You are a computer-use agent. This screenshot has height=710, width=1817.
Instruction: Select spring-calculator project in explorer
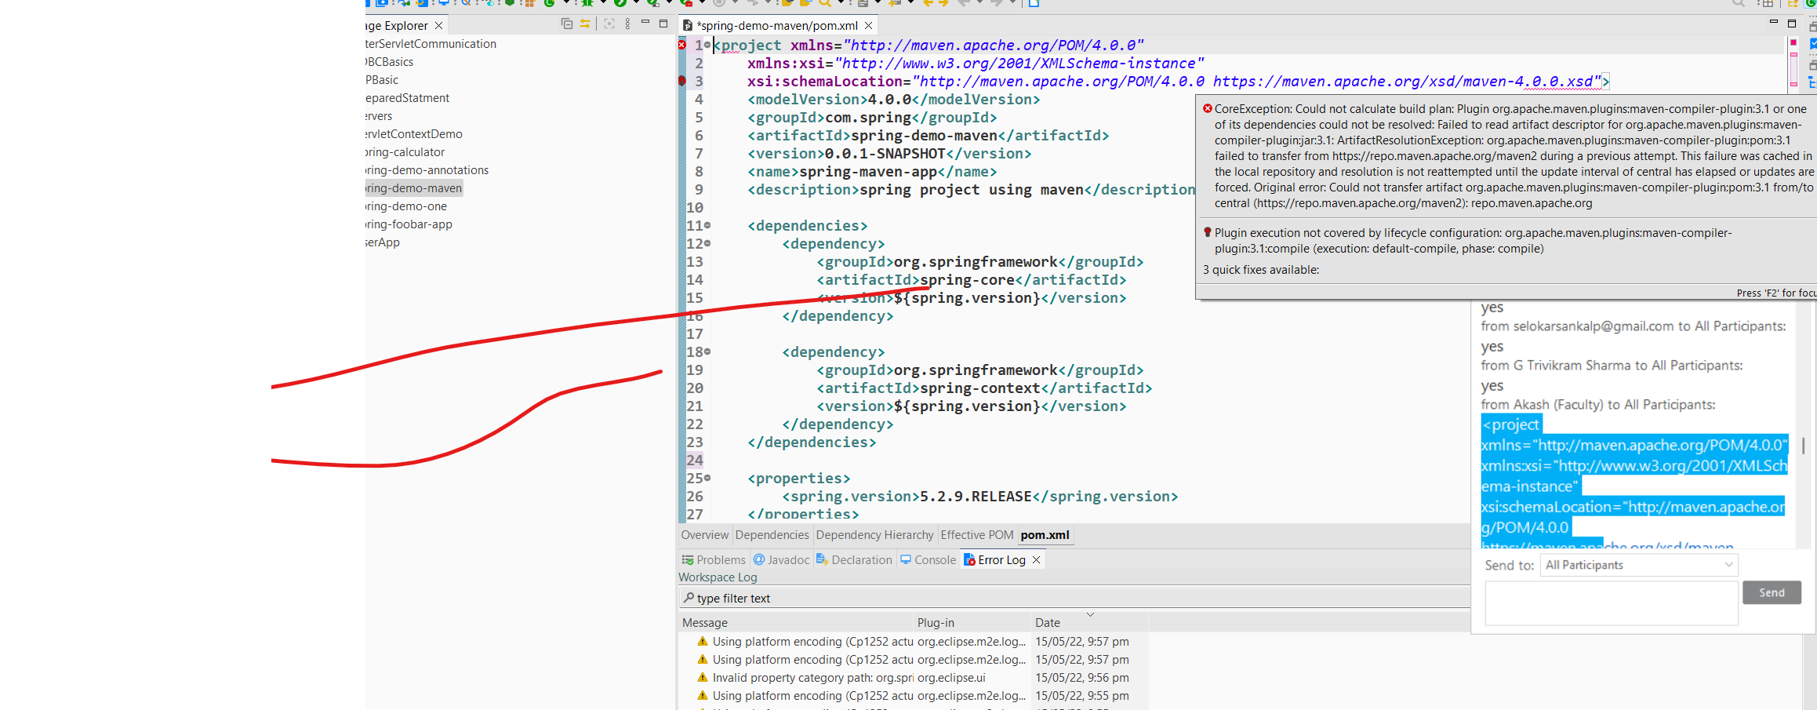[x=405, y=152]
